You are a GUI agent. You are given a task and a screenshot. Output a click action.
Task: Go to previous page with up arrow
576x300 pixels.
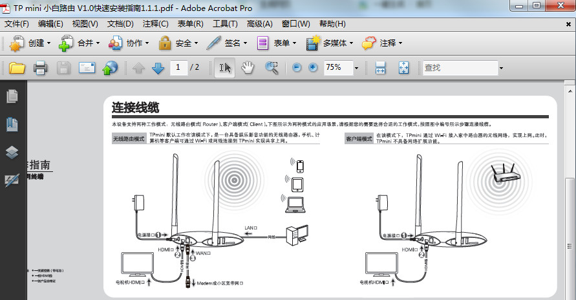coord(138,68)
